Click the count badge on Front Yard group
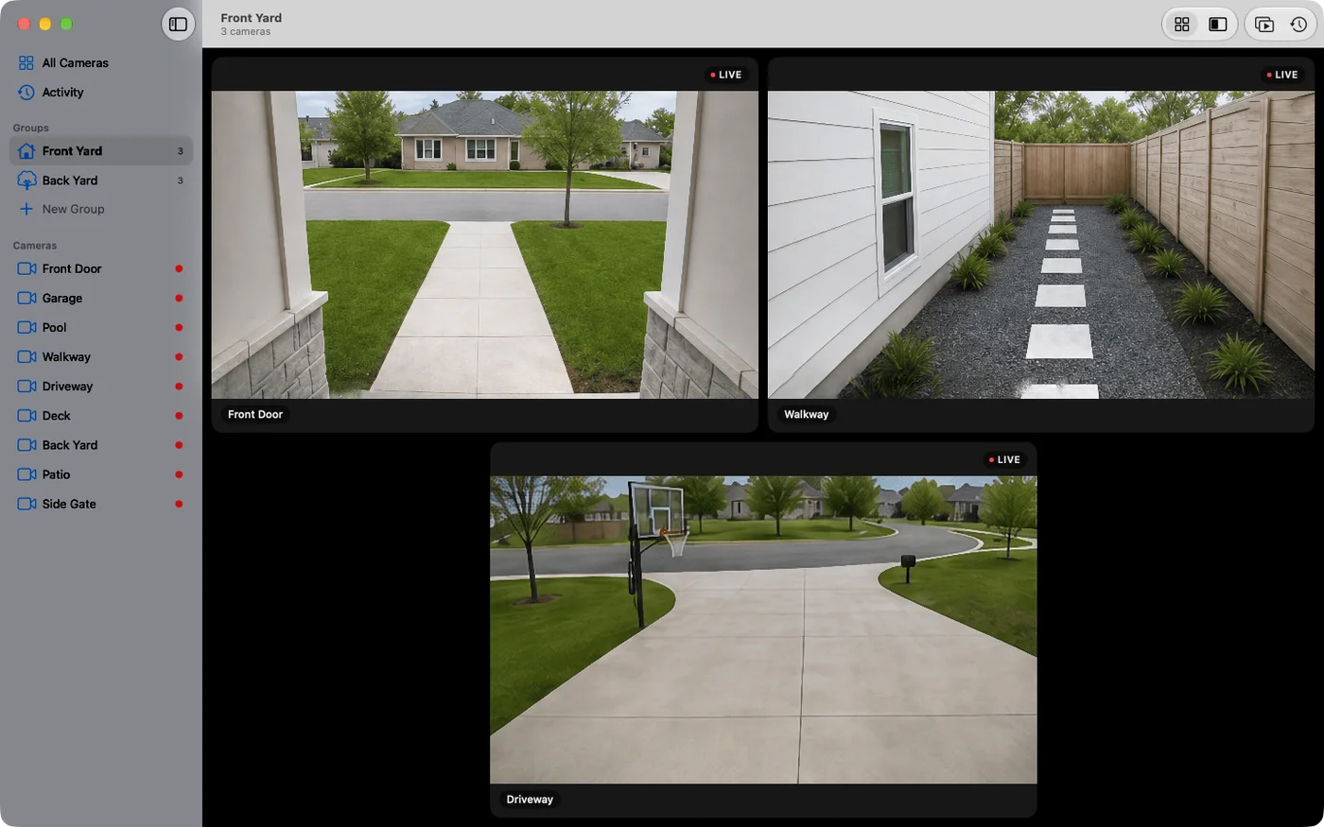1324x827 pixels. 181,151
